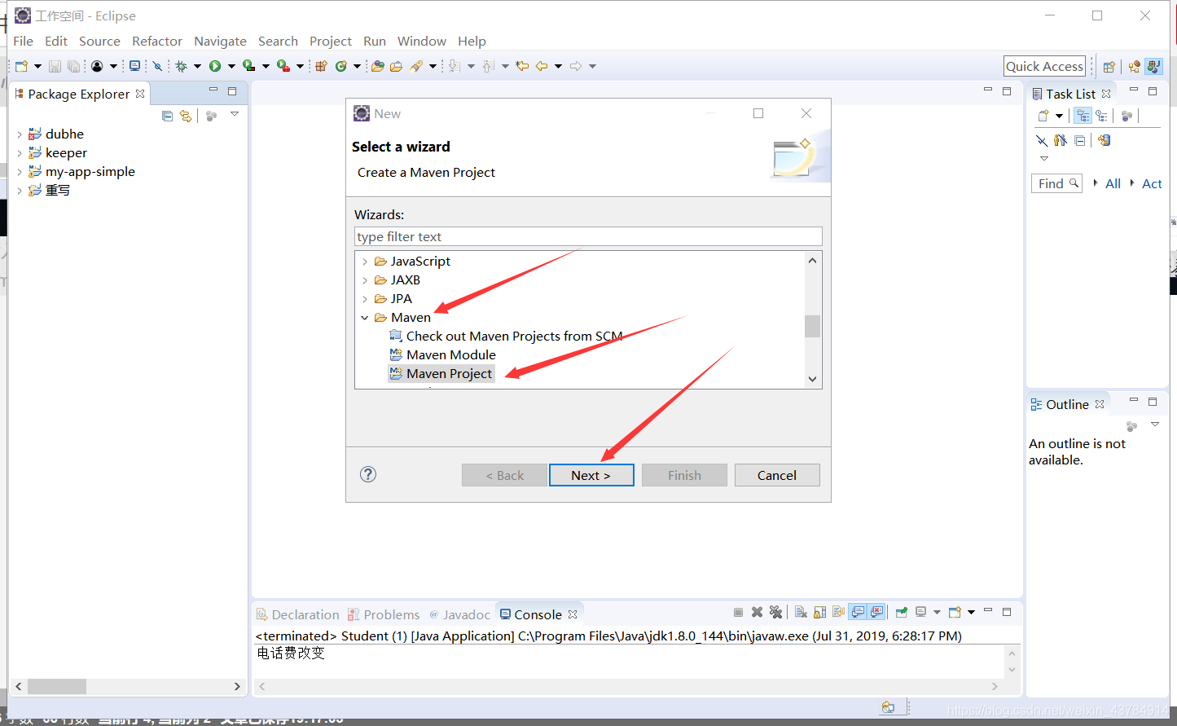The image size is (1177, 726).
Task: Open the Display Selected Console dropdown arrow
Action: (x=937, y=612)
